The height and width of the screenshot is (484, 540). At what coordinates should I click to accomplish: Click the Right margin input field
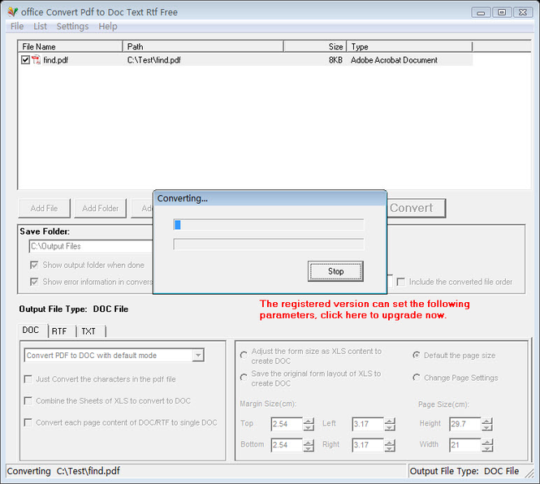coord(368,445)
